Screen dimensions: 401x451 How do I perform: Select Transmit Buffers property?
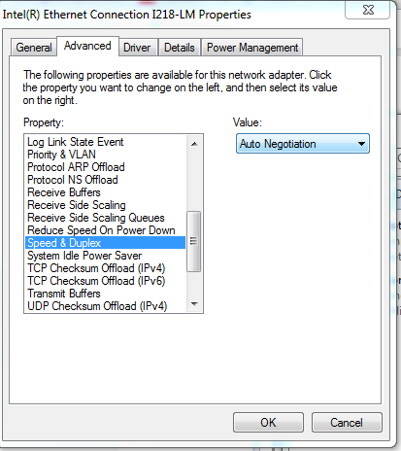[64, 294]
